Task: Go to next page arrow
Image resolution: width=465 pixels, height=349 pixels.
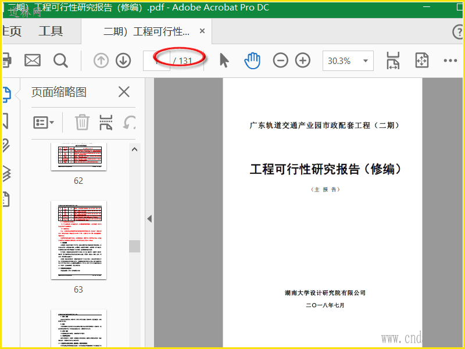Action: point(123,60)
